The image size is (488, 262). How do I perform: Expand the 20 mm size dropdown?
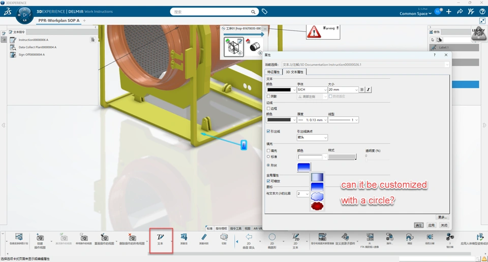point(343,89)
